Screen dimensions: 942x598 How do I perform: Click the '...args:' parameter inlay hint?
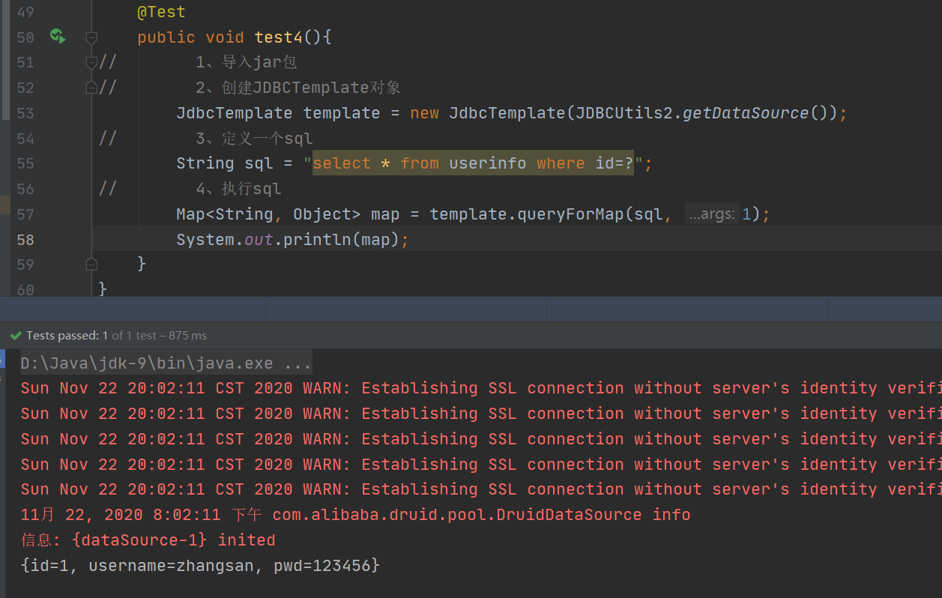pos(711,214)
